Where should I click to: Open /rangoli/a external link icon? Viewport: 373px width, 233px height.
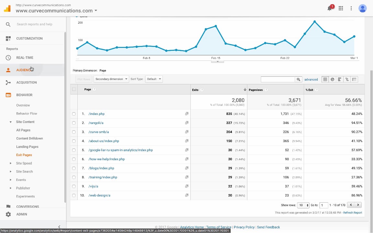[x=187, y=123]
